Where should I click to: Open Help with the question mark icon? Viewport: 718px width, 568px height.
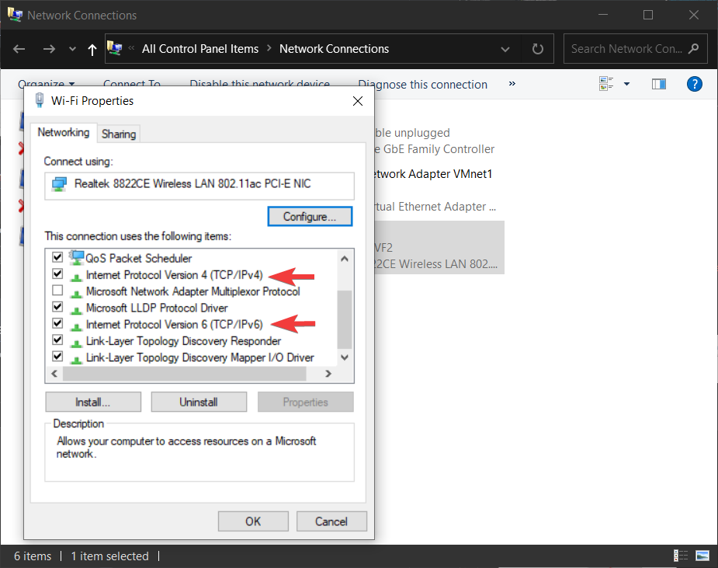[x=694, y=84]
